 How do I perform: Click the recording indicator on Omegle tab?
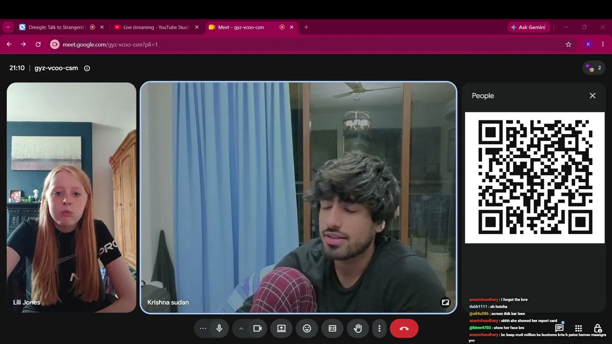[93, 27]
